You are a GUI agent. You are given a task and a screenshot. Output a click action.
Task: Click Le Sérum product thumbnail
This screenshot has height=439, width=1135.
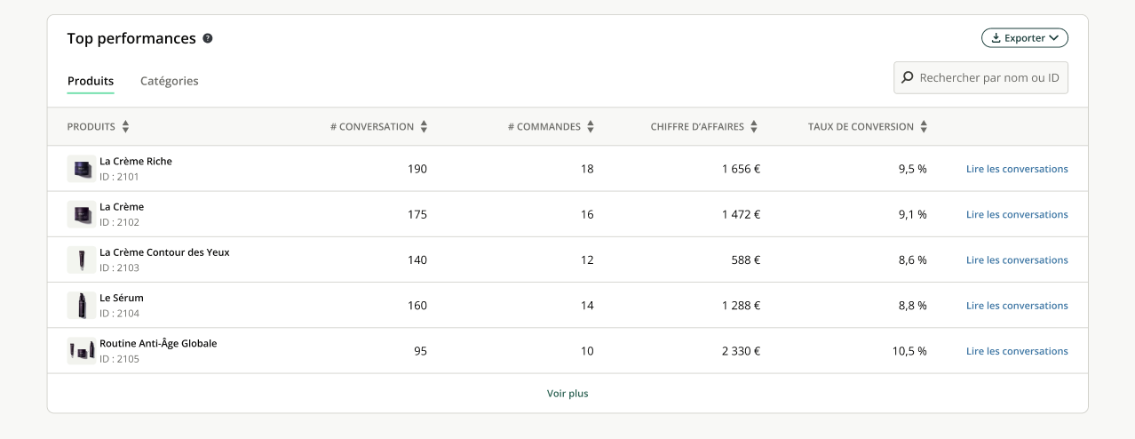(82, 306)
